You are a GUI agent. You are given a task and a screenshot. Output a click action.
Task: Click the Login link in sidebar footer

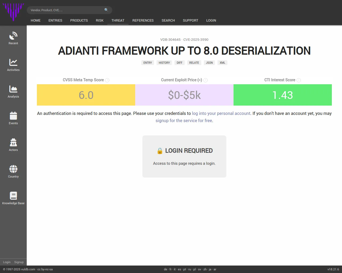(7, 262)
